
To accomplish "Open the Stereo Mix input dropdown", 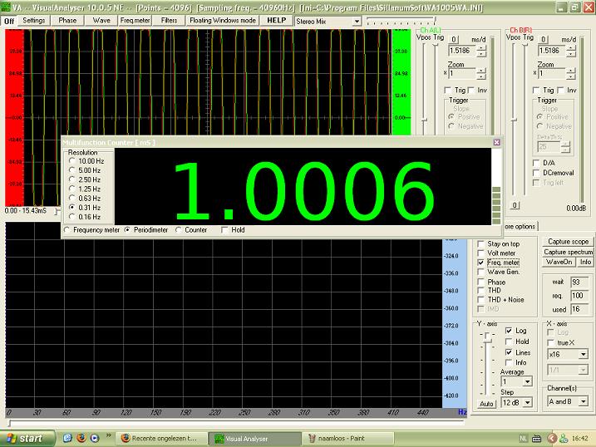I will (357, 21).
